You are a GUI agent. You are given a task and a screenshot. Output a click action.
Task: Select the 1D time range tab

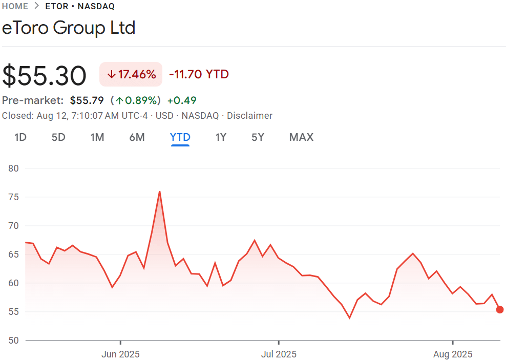pos(20,137)
